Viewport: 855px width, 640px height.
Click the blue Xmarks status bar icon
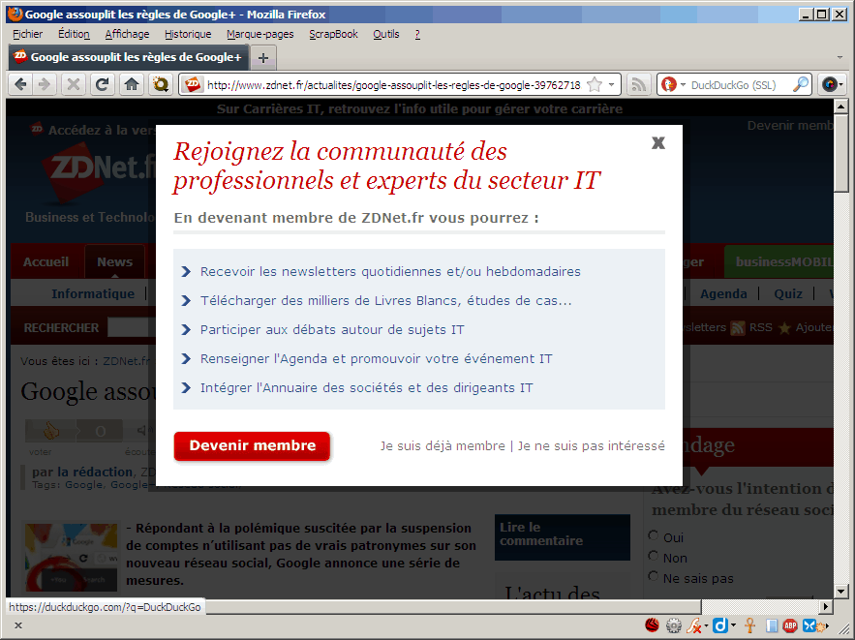(x=809, y=625)
